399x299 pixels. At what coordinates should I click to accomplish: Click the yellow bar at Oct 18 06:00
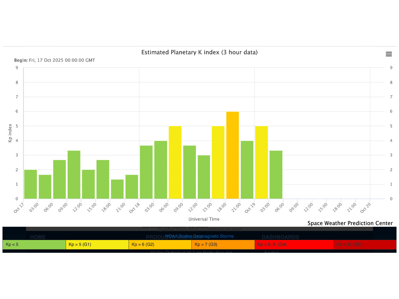(x=175, y=162)
